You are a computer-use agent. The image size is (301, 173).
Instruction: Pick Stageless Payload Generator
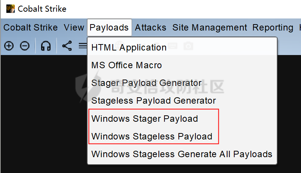154,101
